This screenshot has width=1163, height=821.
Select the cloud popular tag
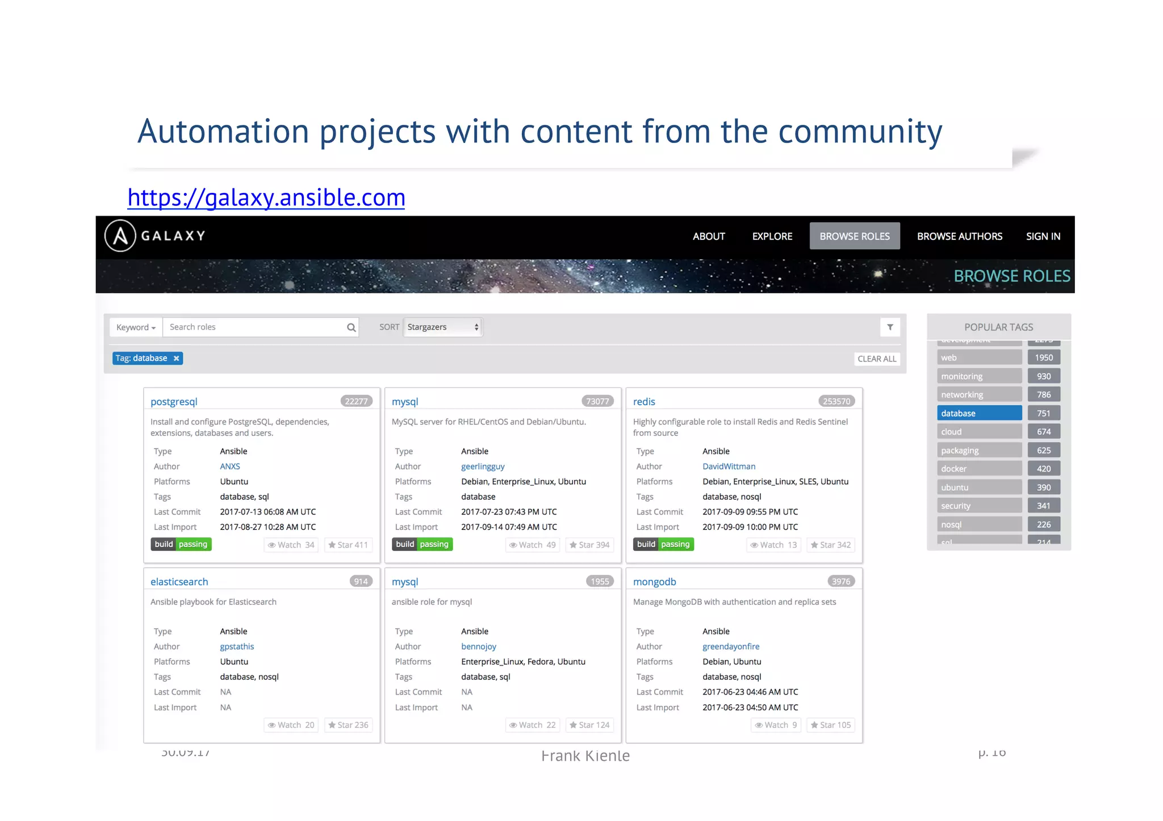pos(979,432)
